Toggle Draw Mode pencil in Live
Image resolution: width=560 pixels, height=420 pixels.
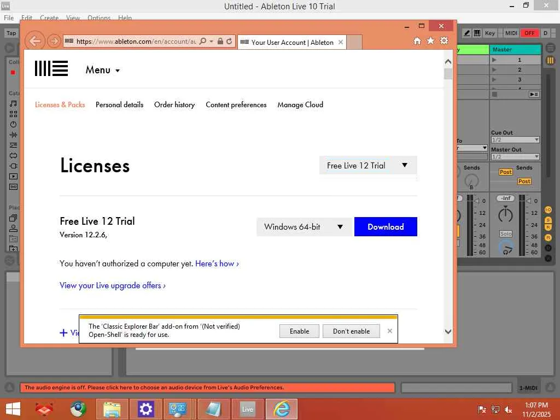tap(467, 33)
